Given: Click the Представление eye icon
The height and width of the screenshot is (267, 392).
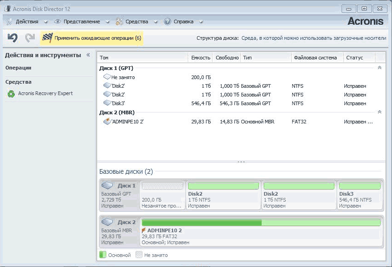Looking at the screenshot, I should coord(58,21).
